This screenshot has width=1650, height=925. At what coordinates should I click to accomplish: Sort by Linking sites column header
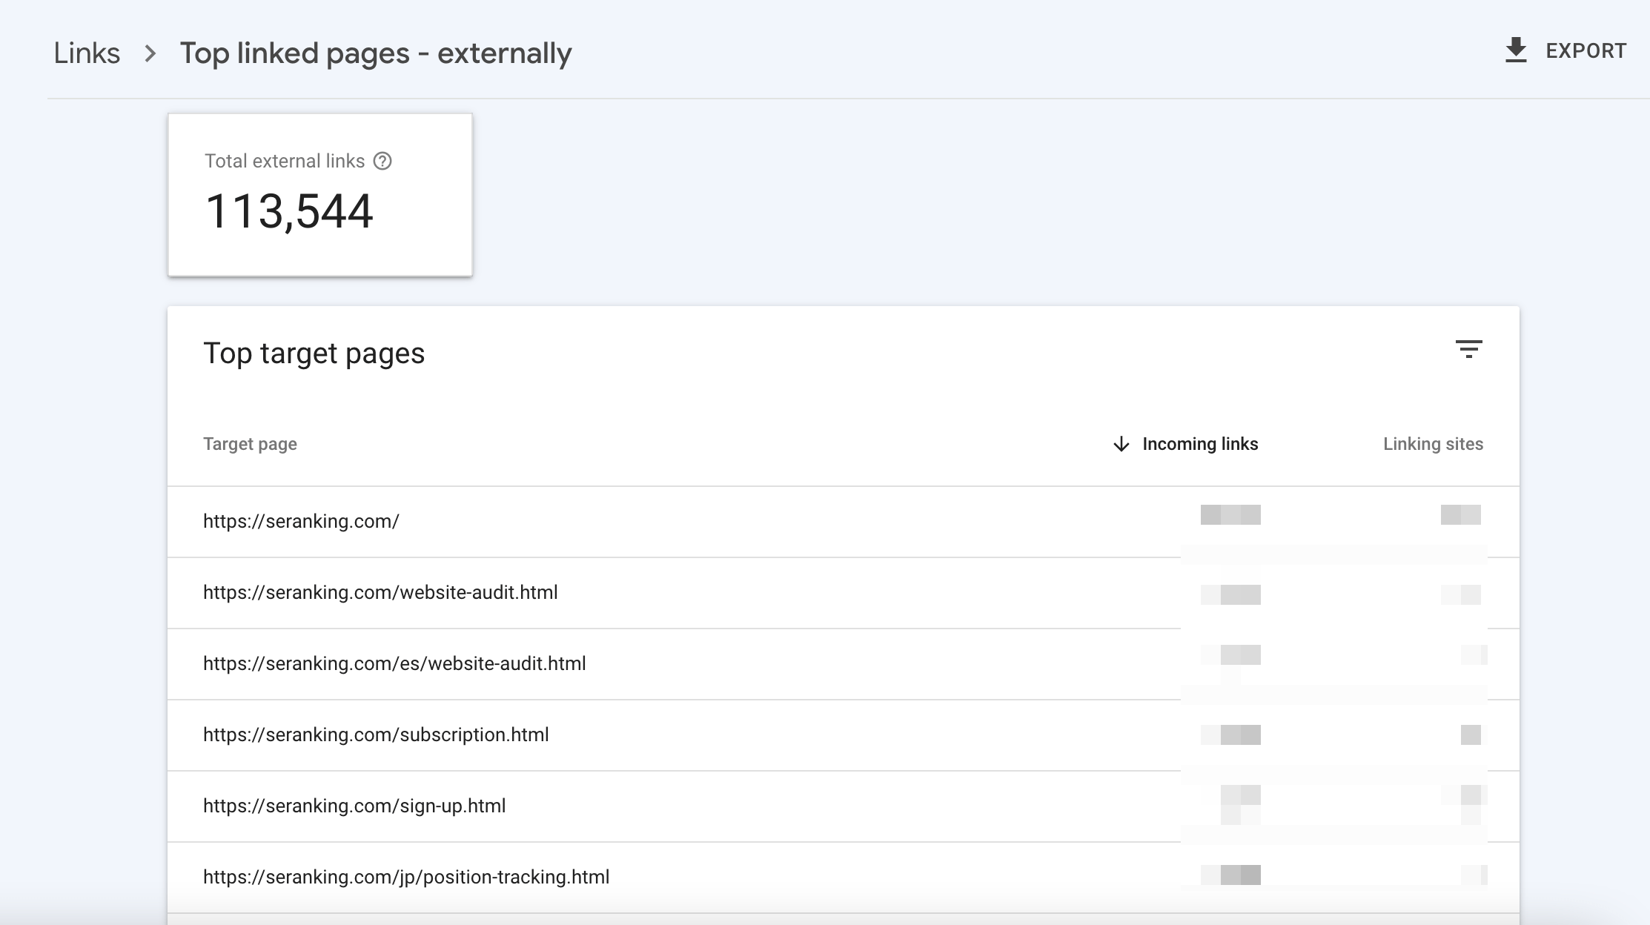(1433, 444)
